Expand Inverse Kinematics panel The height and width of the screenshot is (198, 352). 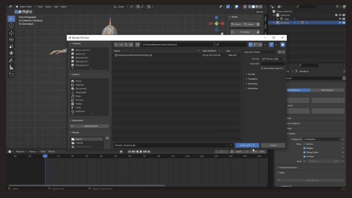[287, 167]
